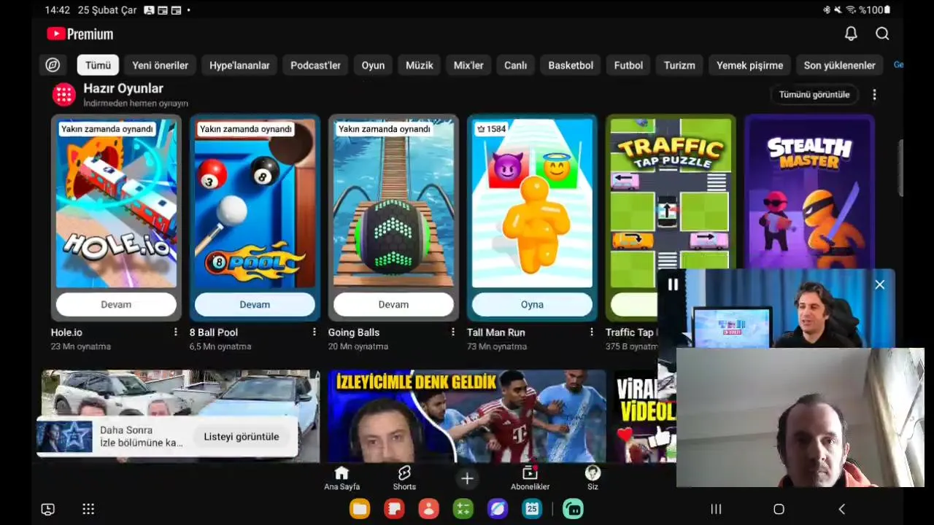Select the Turizm chip
The width and height of the screenshot is (934, 525).
679,65
